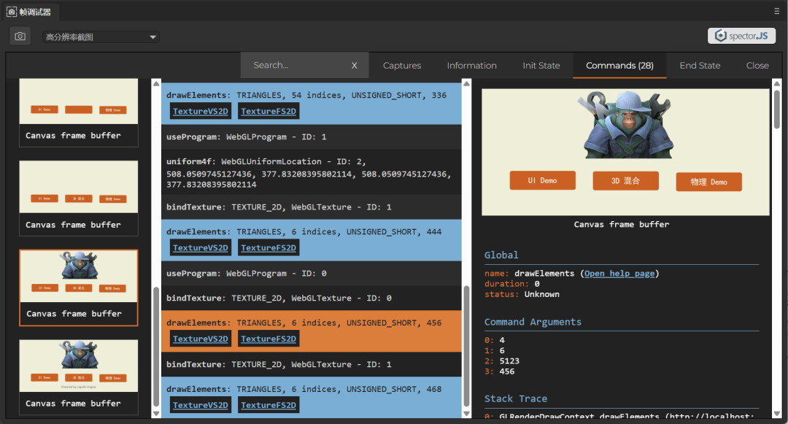Click down arrow of commands list scrollbar
This screenshot has width=788, height=424.
[x=466, y=414]
